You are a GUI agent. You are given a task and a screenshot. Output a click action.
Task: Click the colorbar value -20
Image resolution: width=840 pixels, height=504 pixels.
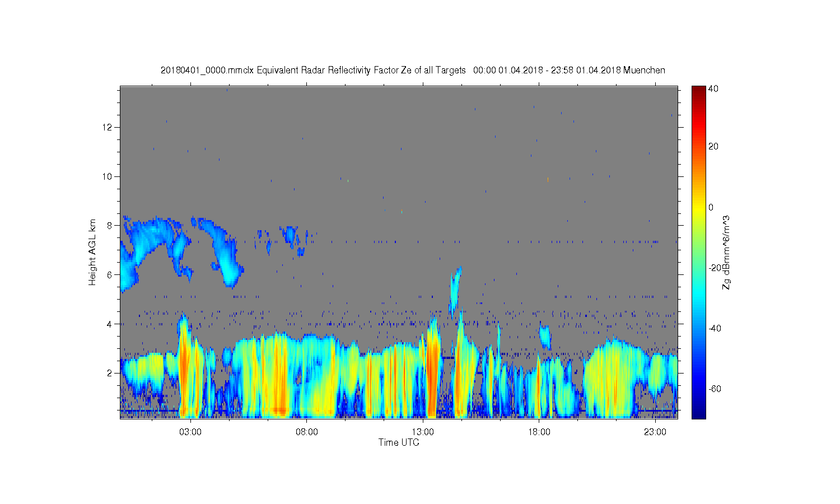coord(715,268)
